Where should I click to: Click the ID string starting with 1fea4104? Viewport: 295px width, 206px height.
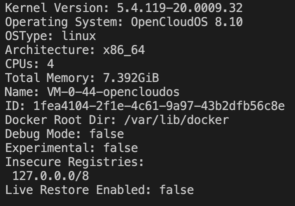pyautogui.click(x=159, y=106)
